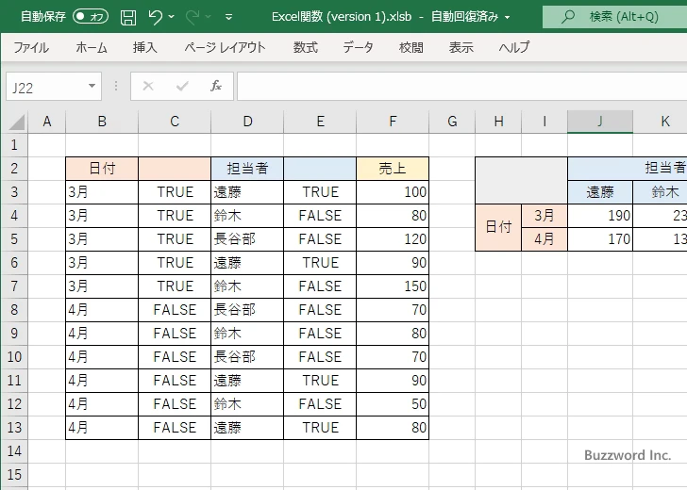
Task: Click the Insert Function fx icon
Action: tap(216, 86)
